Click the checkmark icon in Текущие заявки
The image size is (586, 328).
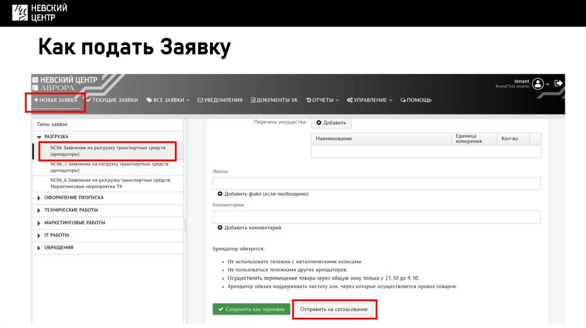pyautogui.click(x=89, y=99)
